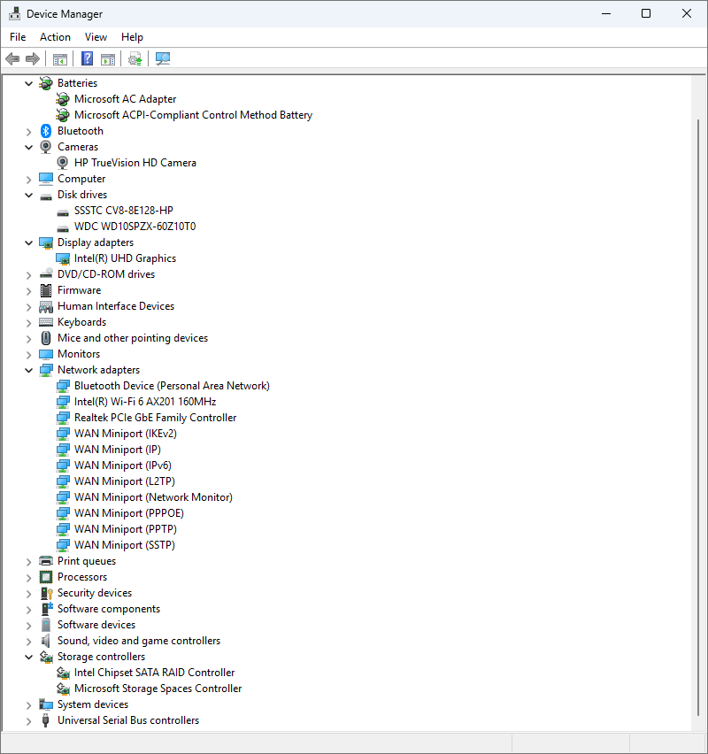Click the Device Manager title bar icon

[x=14, y=13]
